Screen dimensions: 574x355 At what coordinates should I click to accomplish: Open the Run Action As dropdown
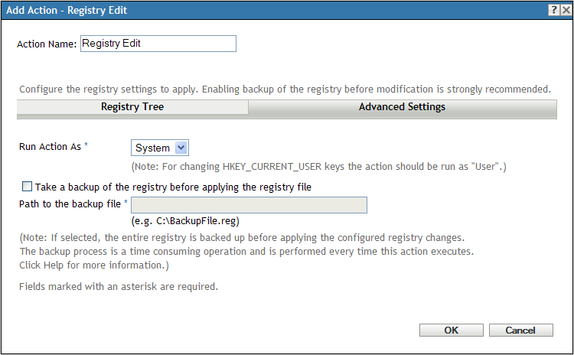pyautogui.click(x=161, y=148)
